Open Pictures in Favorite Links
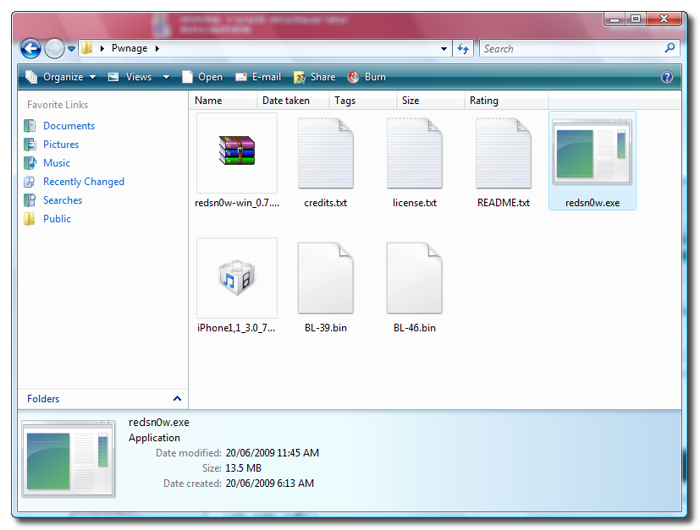This screenshot has height=530, width=700. (61, 145)
